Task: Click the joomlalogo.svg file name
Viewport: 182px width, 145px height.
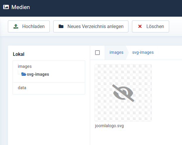Action: 109,126
